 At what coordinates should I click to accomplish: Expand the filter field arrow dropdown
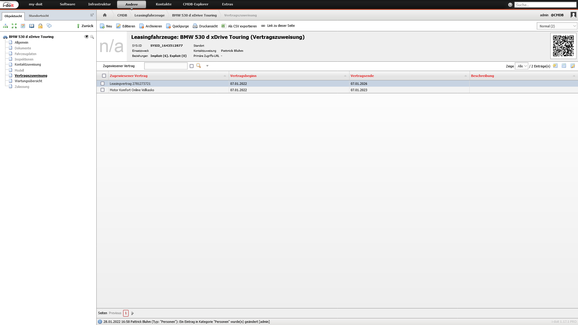click(207, 66)
